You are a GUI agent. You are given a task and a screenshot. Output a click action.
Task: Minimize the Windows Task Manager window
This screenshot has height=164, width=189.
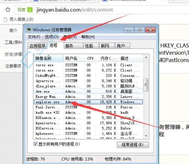point(129,30)
